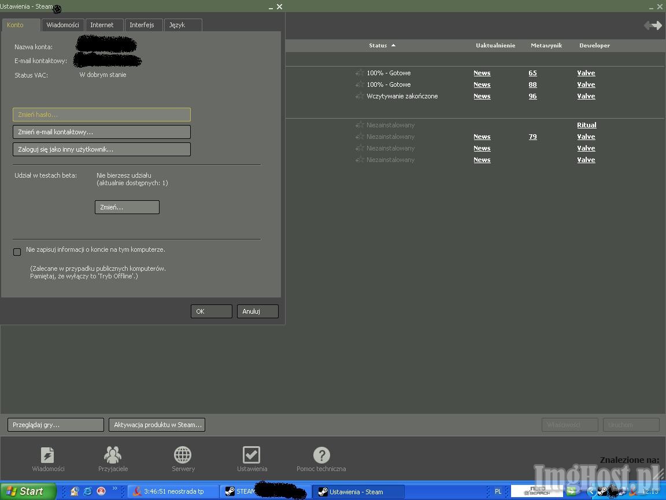
Task: Select the 'Wczytywanie zakończone' status text
Action: tap(402, 96)
